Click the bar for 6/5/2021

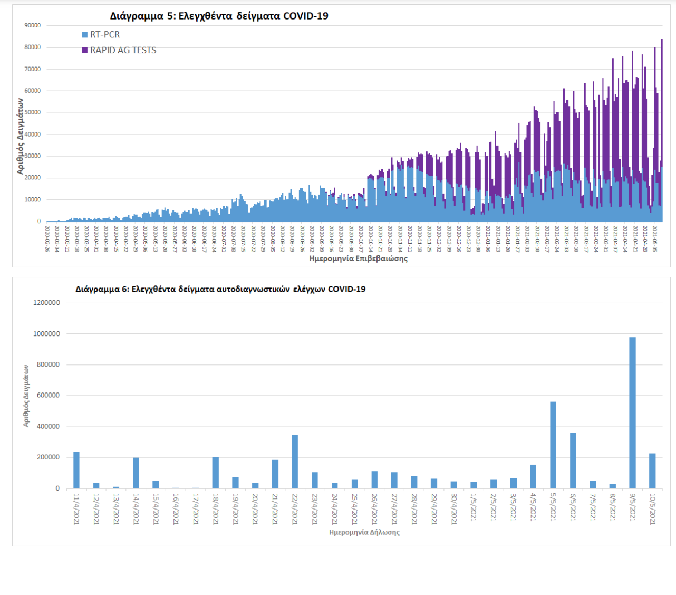[x=573, y=460]
